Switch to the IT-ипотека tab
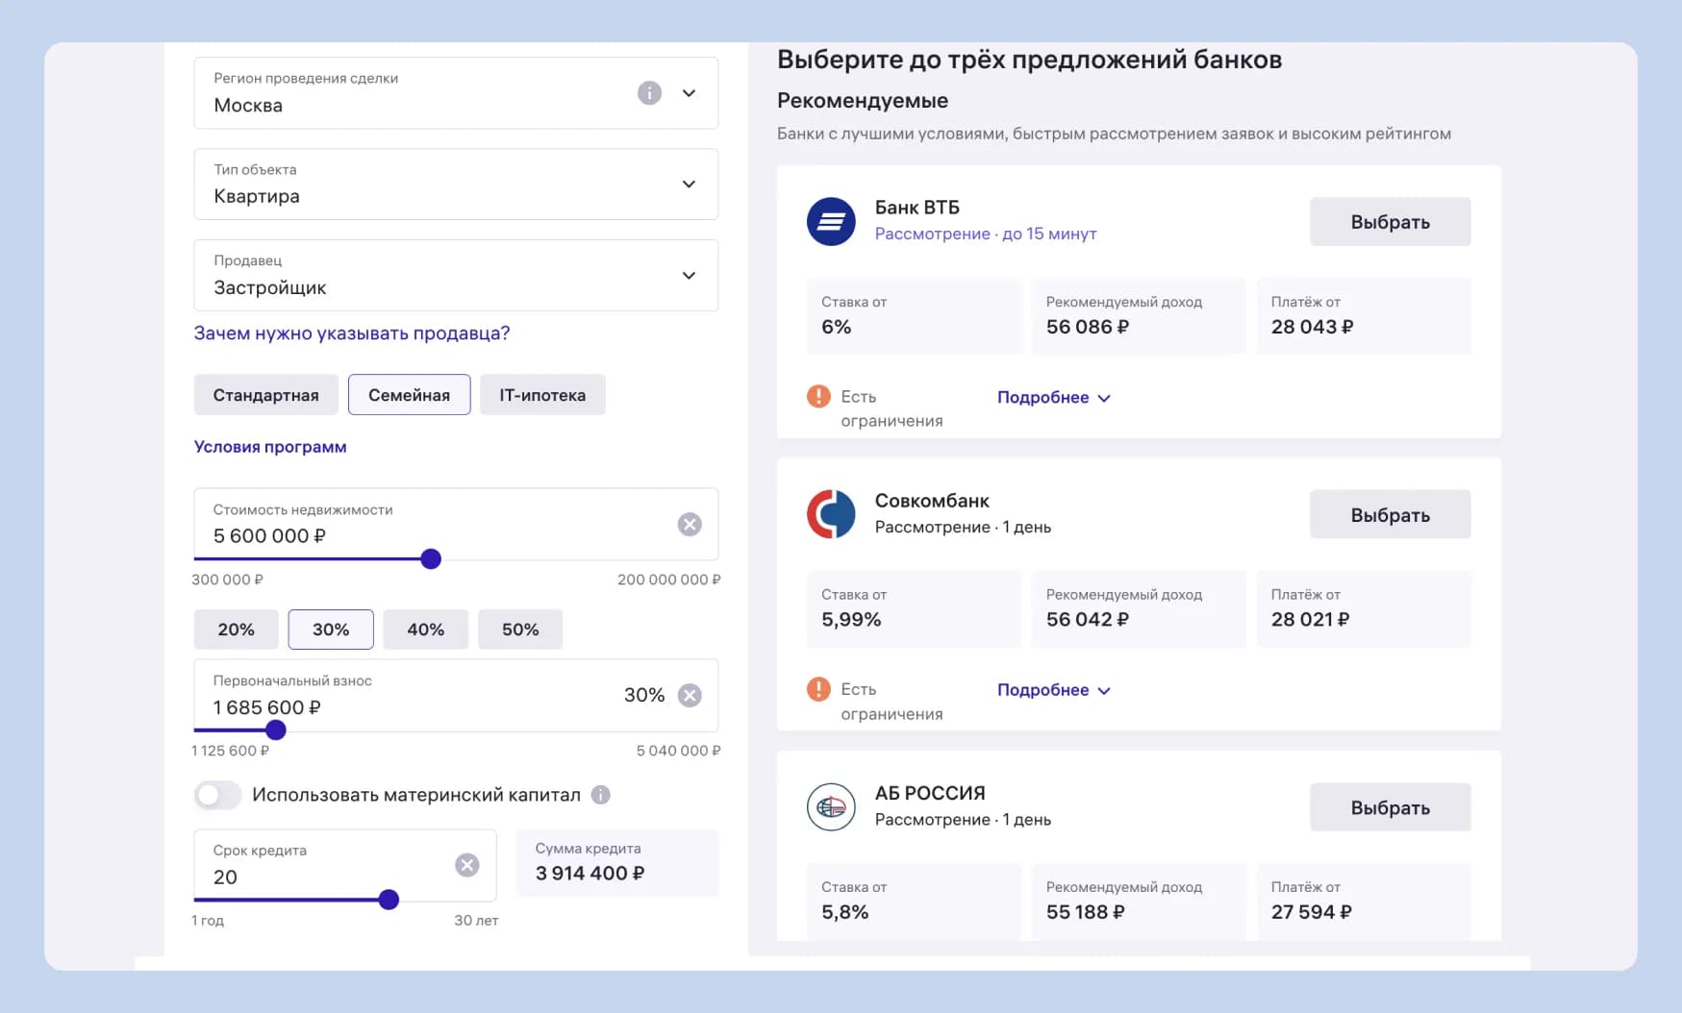1682x1013 pixels. (542, 395)
